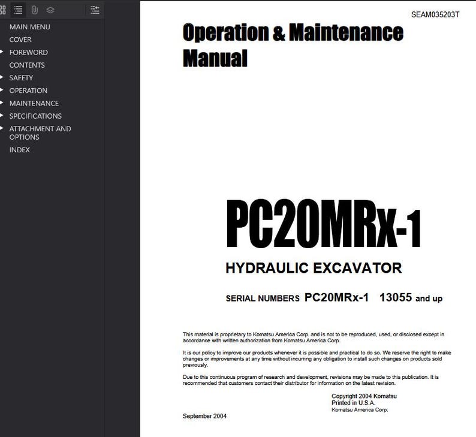Open the layers panel icon
The image size is (476, 437).
point(50,10)
